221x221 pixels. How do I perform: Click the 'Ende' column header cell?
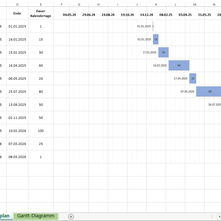pyautogui.click(x=17, y=14)
